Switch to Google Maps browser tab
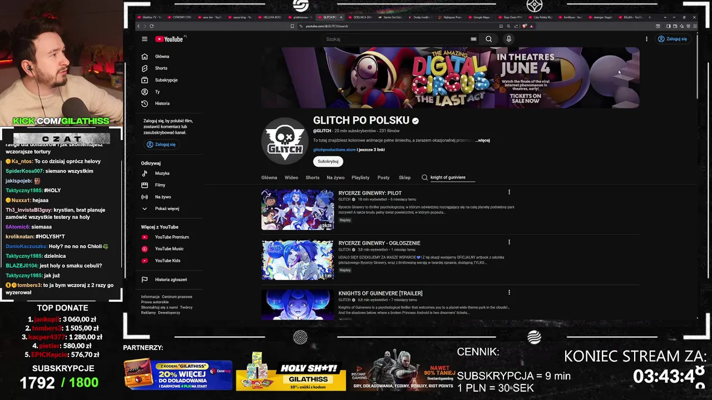The width and height of the screenshot is (712, 400). click(x=481, y=17)
